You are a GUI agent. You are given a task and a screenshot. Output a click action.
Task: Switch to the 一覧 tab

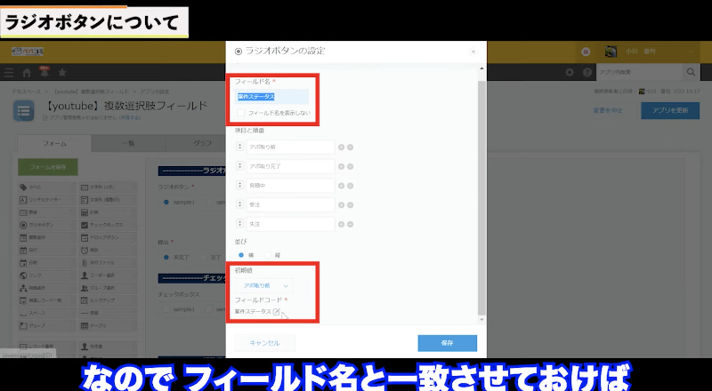[x=129, y=144]
